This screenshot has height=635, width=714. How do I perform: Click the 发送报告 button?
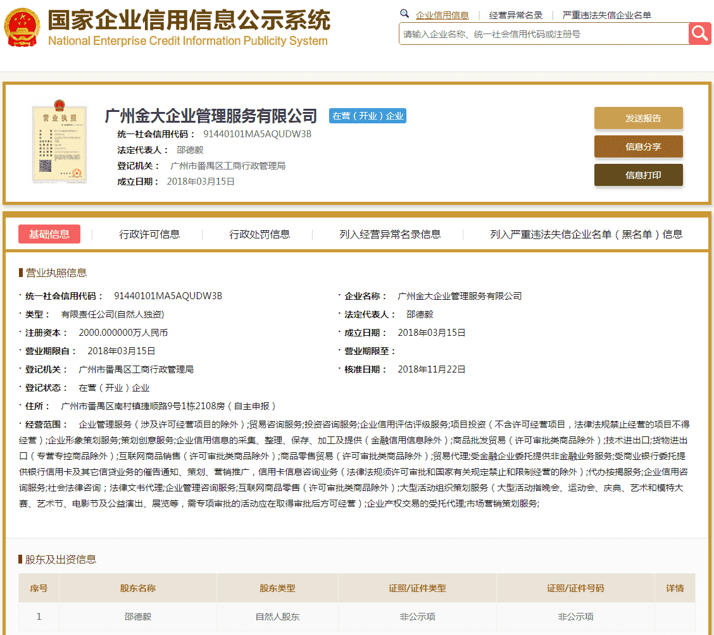click(x=639, y=118)
